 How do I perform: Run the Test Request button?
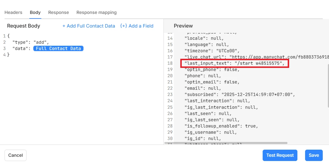pyautogui.click(x=280, y=155)
